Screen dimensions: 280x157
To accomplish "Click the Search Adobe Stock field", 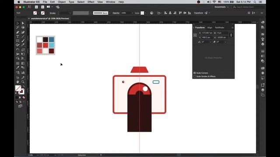I will click(x=248, y=7).
